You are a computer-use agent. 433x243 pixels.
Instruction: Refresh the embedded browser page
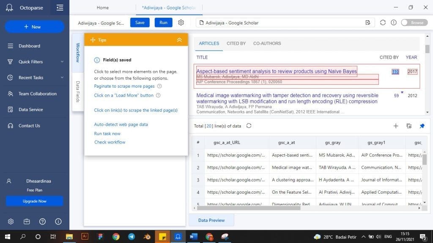[383, 23]
